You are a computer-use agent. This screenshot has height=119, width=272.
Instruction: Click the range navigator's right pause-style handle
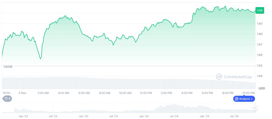coord(255,108)
